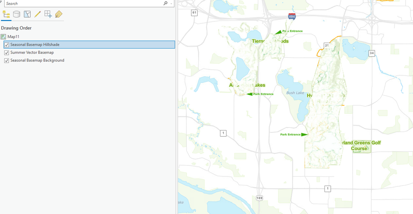Select List By Data Source icon
The height and width of the screenshot is (214, 413).
(x=17, y=14)
